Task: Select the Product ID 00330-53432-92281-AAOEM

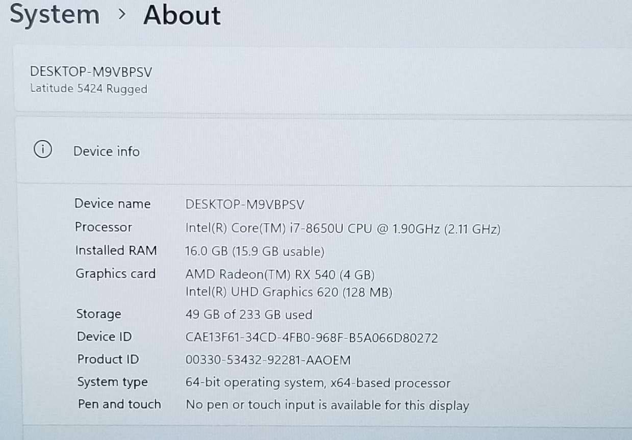Action: click(268, 360)
